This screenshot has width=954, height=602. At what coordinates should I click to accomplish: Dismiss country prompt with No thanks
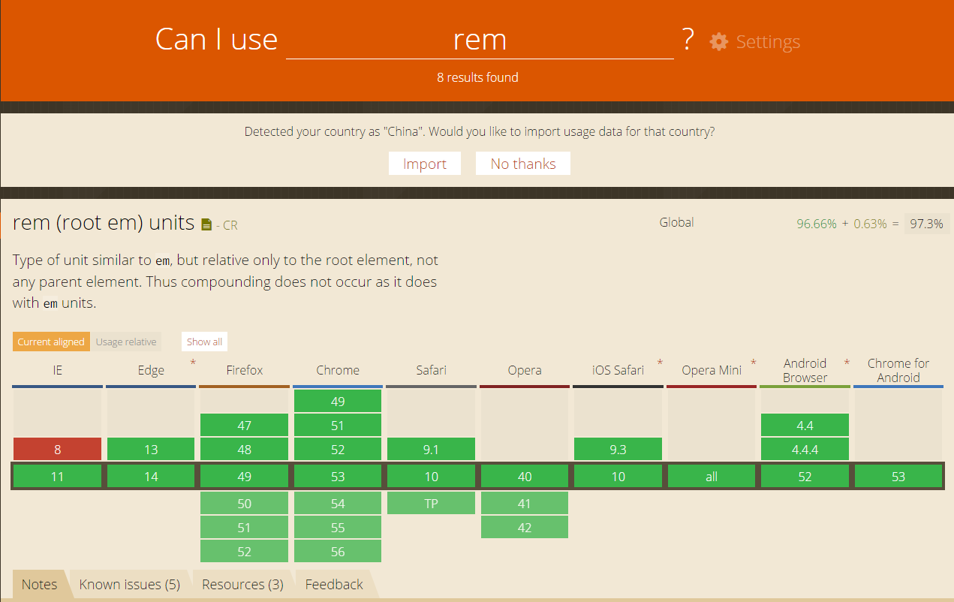(523, 164)
